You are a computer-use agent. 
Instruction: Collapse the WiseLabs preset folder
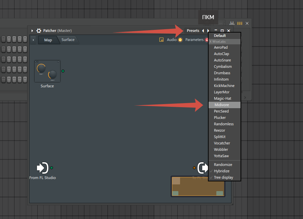(x=224, y=42)
